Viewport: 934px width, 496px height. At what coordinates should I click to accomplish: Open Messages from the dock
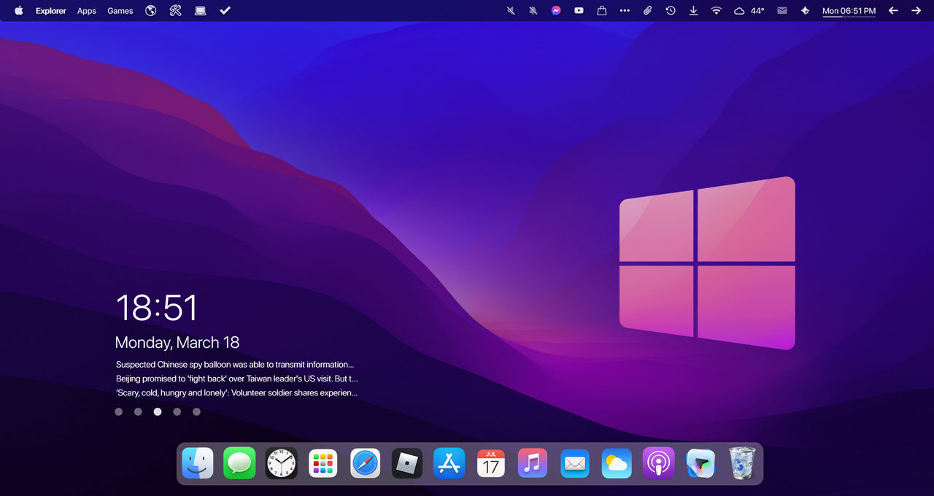[239, 463]
